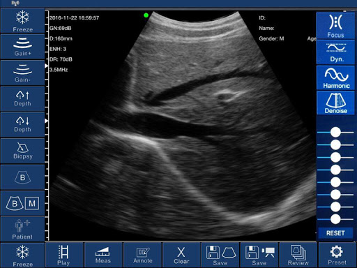Click the Depth up arrow button

[22, 99]
